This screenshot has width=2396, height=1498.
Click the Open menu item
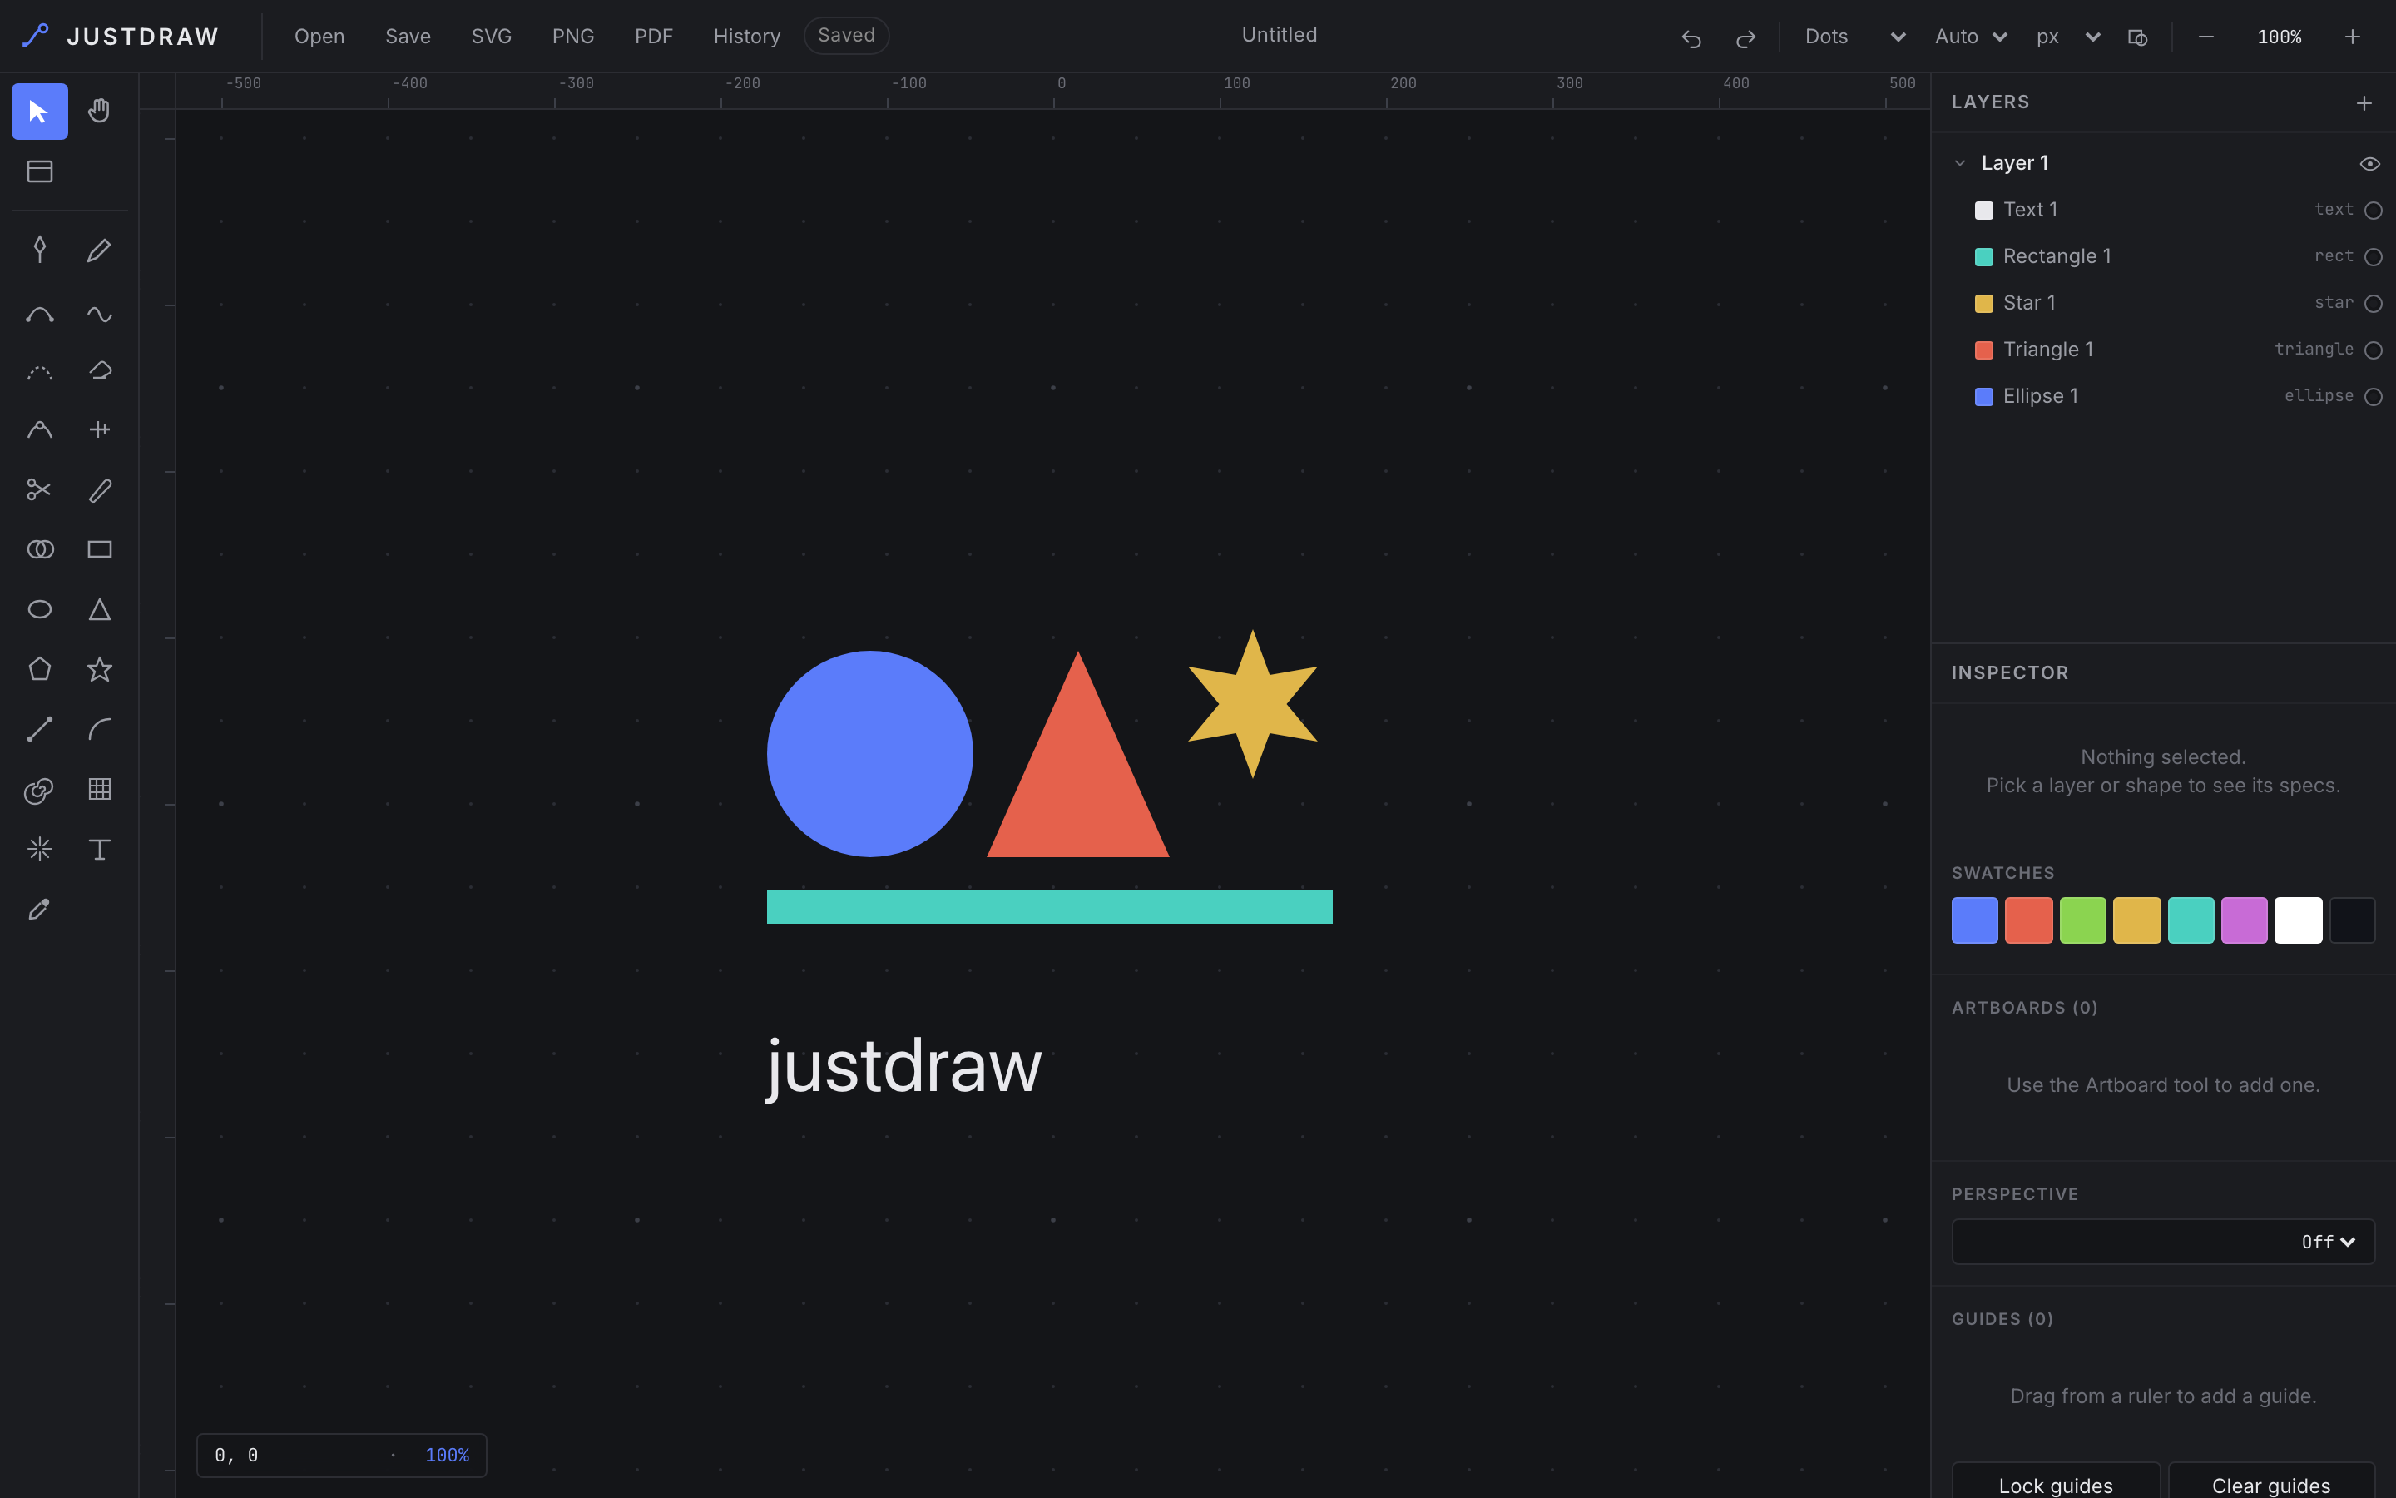pyautogui.click(x=319, y=37)
